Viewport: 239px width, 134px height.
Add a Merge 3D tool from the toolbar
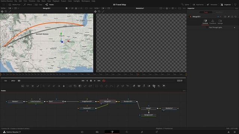point(149,86)
